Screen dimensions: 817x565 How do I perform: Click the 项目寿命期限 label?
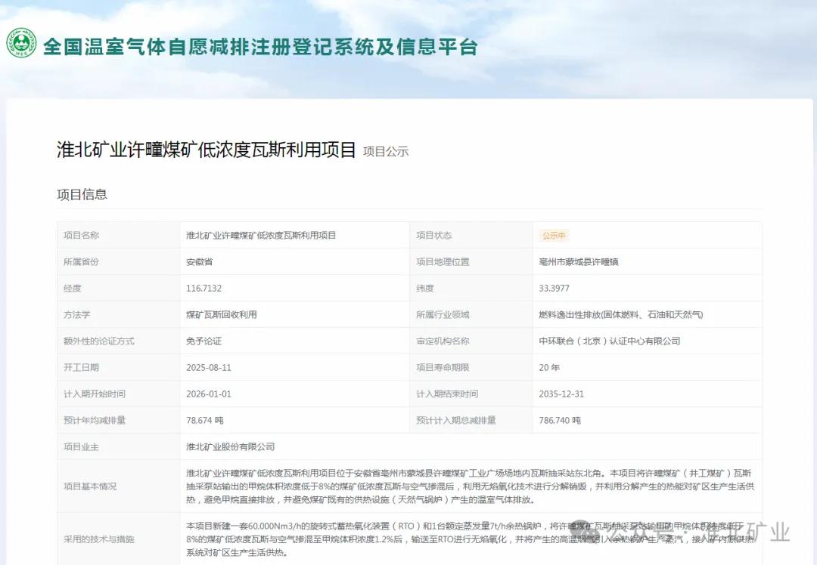(443, 368)
